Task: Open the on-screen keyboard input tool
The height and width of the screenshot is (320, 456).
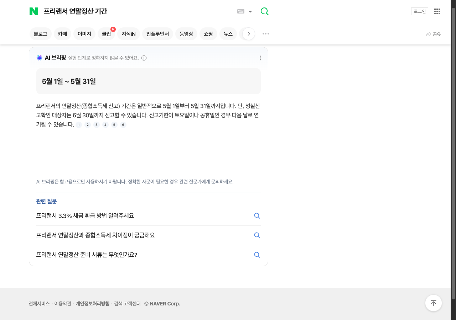Action: coord(241,11)
